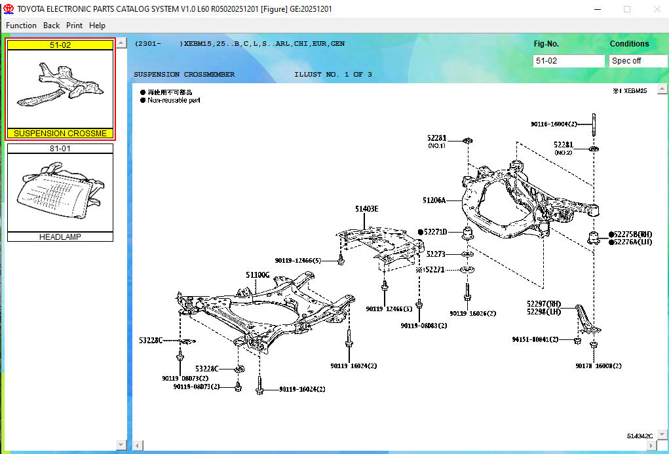Go Back via the menu bar
This screenshot has height=454, width=669.
click(51, 26)
